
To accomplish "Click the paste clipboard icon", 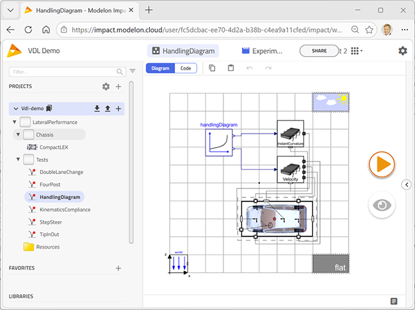I will coord(231,68).
